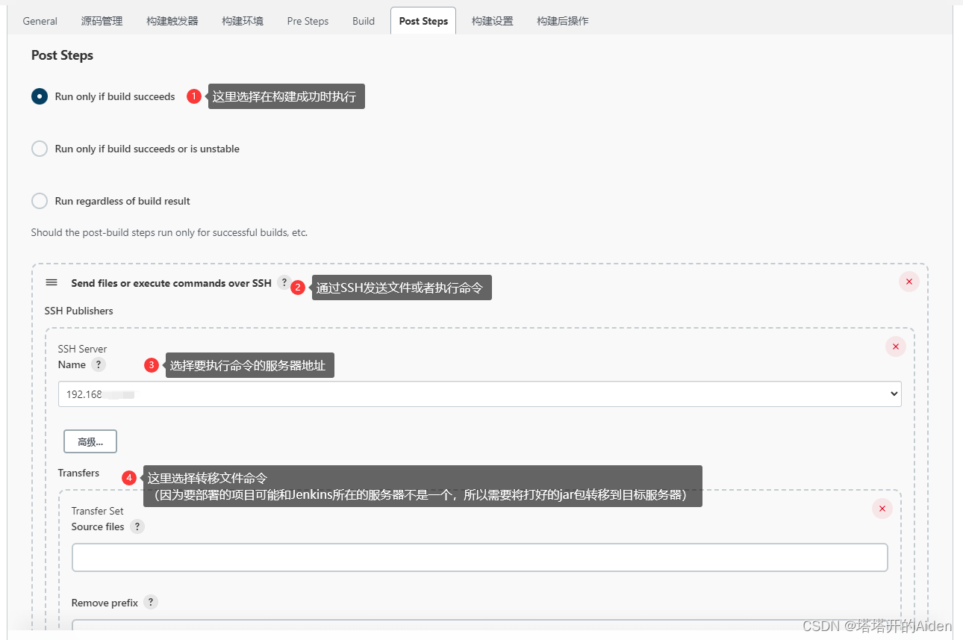Delete the Transfer Set
This screenshot has height=640, width=963.
[882, 509]
